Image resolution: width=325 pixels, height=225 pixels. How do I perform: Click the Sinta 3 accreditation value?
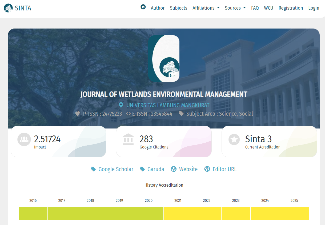pos(258,139)
